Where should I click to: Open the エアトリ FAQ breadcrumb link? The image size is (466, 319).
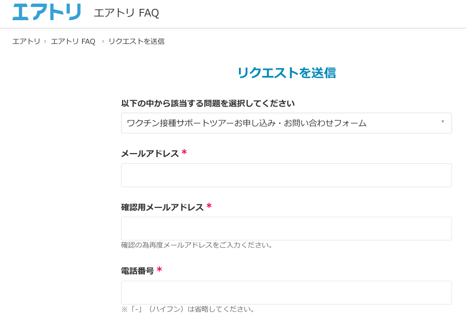pos(73,41)
